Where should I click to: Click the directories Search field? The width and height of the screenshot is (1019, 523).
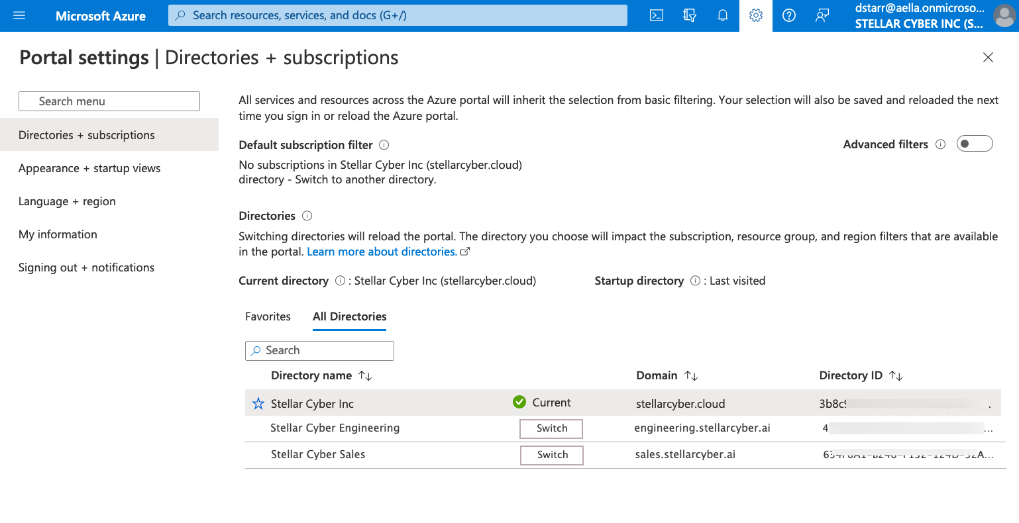coord(319,350)
